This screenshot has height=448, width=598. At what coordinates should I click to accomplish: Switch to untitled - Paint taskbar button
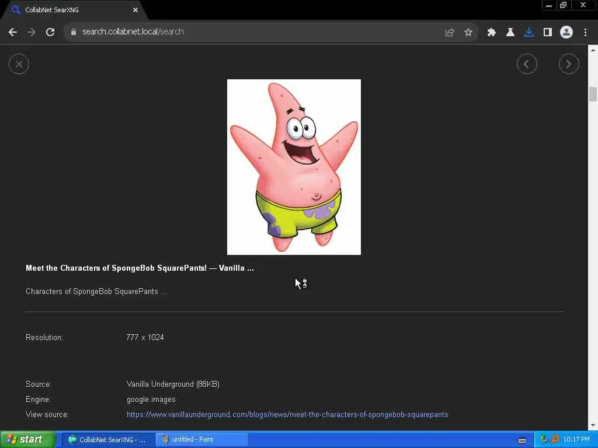(202, 440)
